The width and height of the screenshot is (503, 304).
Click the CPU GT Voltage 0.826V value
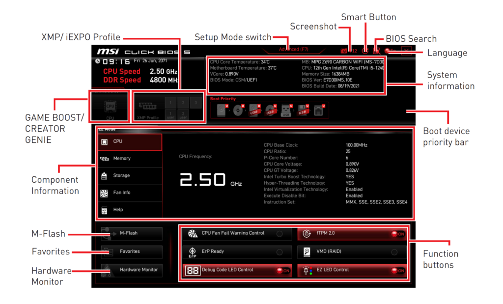(352, 170)
